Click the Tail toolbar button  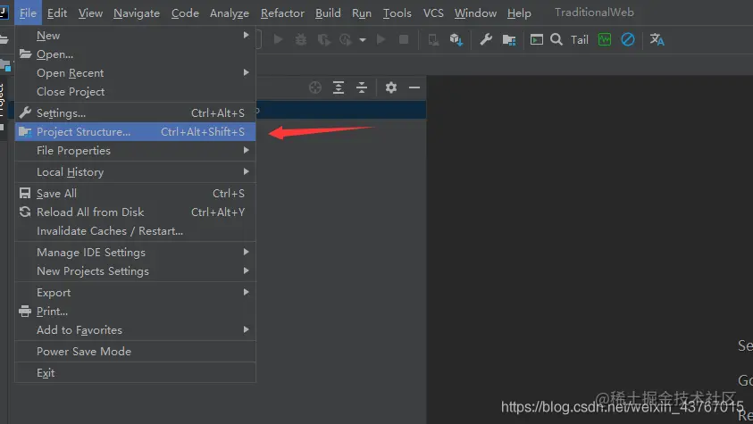(580, 40)
